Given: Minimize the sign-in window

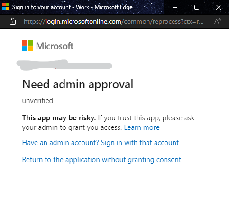Looking at the screenshot, I should [x=175, y=7].
